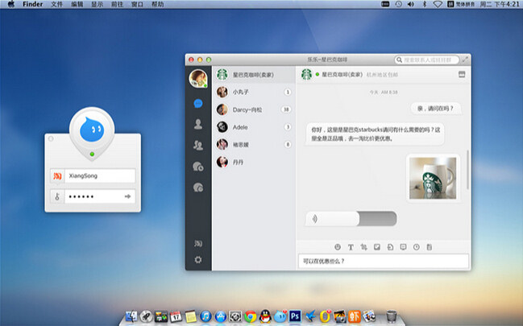Select the Adele conversation

(254, 127)
